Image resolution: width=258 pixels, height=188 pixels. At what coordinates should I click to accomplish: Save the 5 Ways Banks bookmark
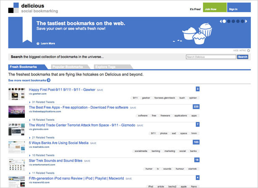point(93,143)
